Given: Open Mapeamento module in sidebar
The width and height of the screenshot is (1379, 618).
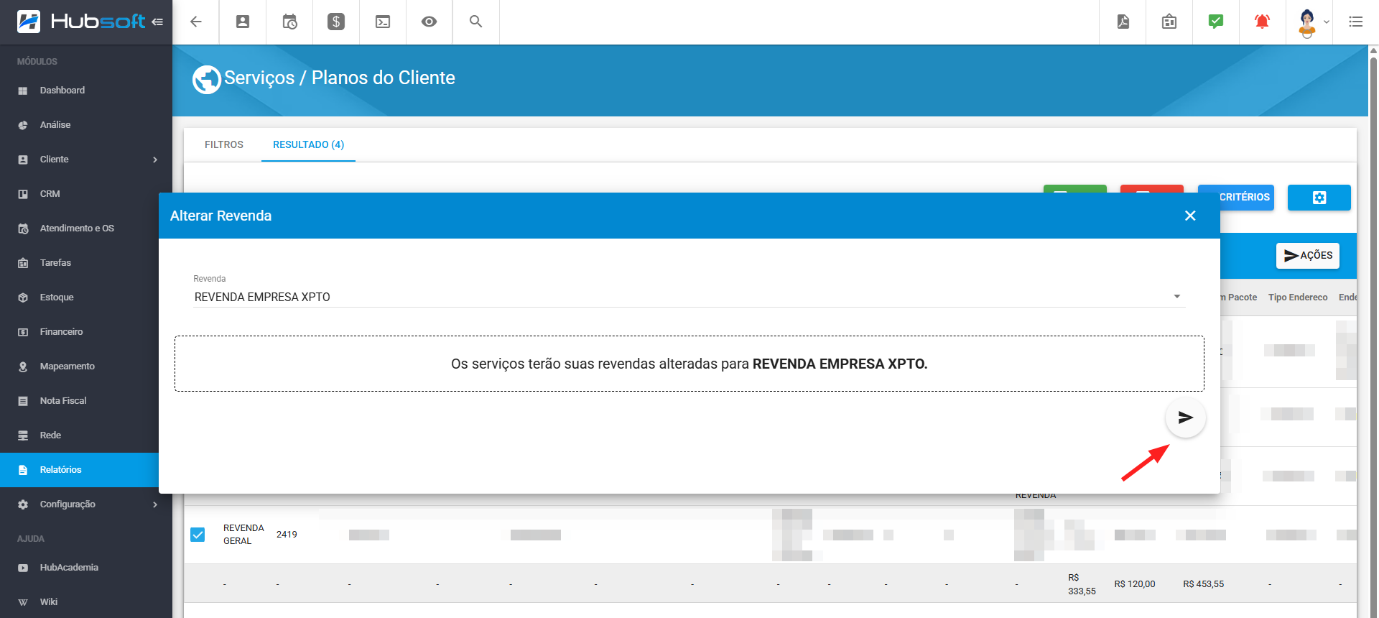Looking at the screenshot, I should tap(79, 366).
